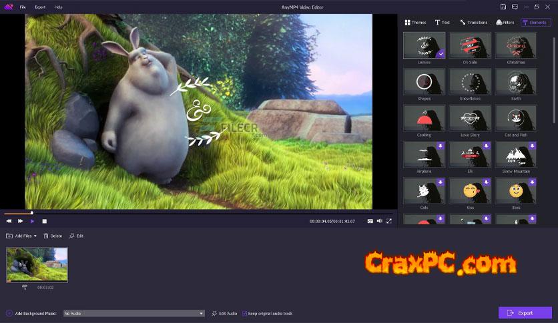Switch to the Text tab
This screenshot has width=558, height=323.
443,23
